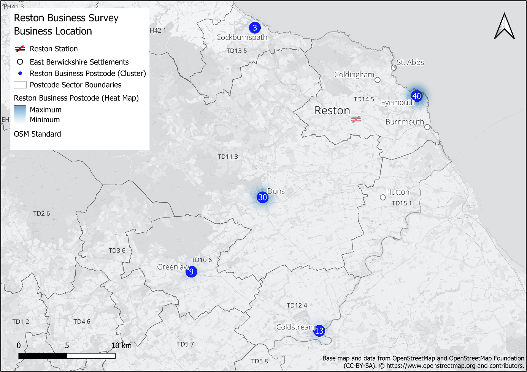Click the TD11 3 postcode sector label

(x=228, y=157)
